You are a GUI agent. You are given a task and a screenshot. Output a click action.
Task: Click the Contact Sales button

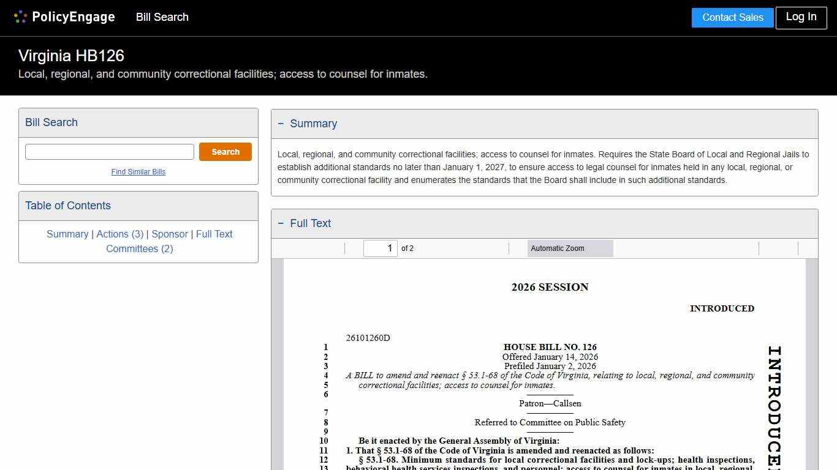coord(732,17)
